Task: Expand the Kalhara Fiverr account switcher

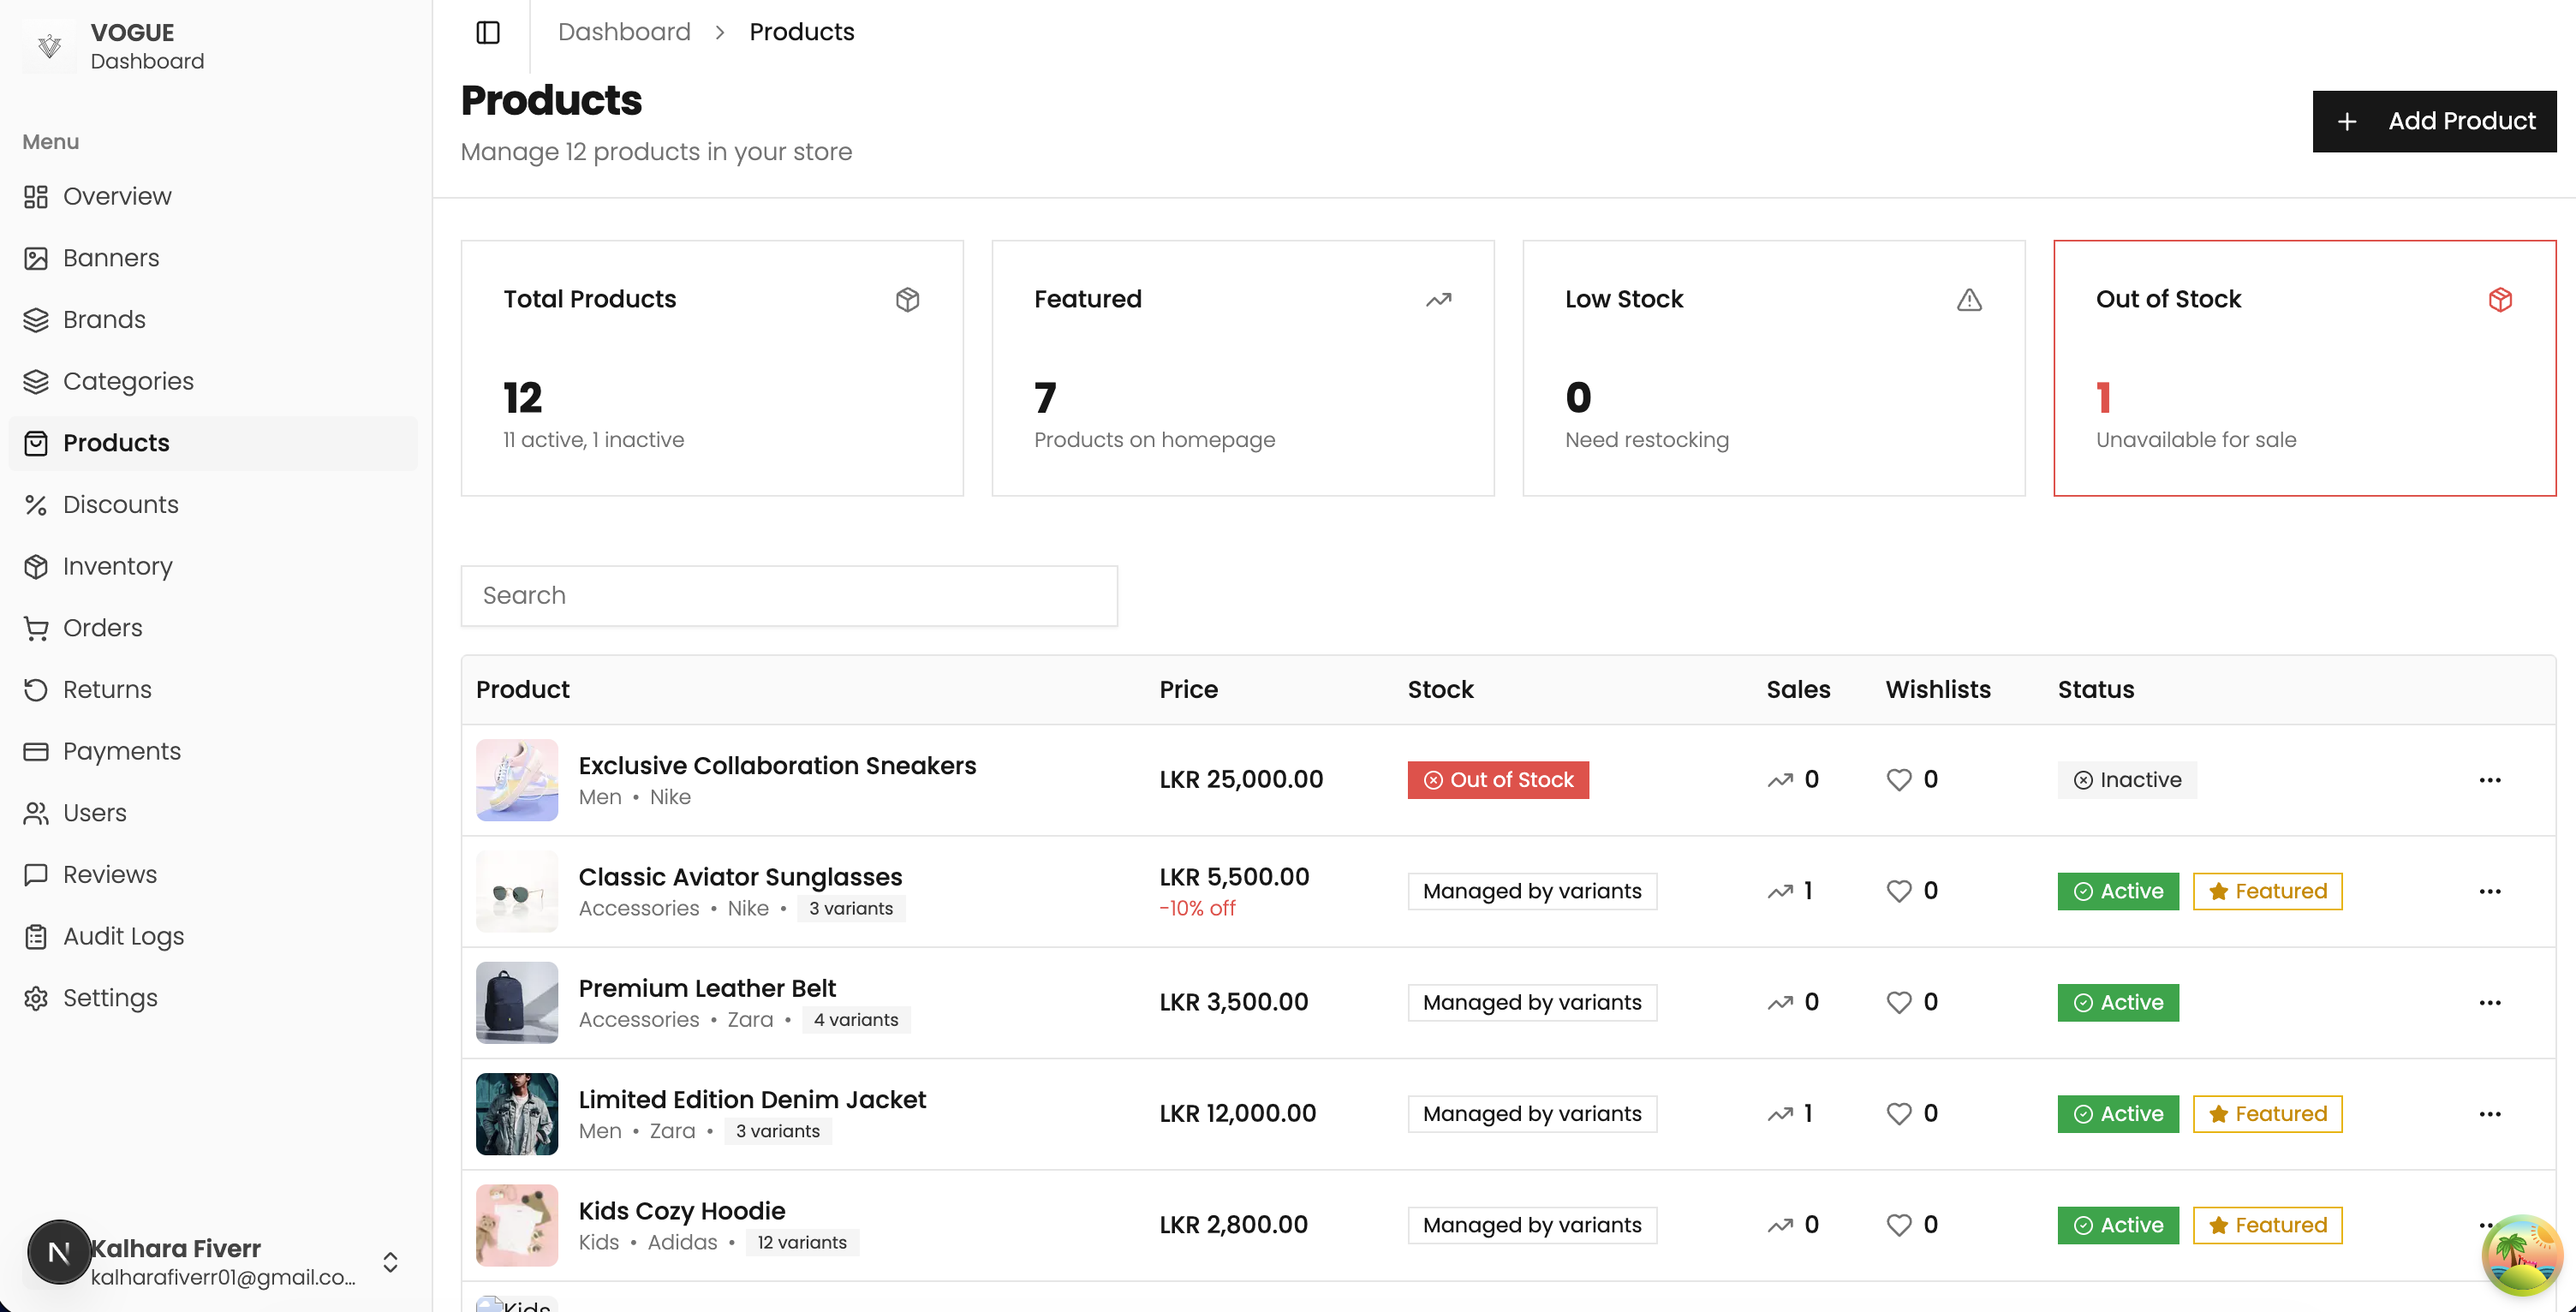Action: [390, 1262]
